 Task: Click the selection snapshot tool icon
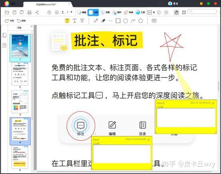click(184, 12)
